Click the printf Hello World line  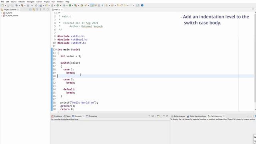[x=79, y=102]
